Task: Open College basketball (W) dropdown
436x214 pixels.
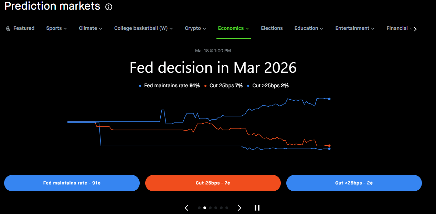Action: pos(143,28)
